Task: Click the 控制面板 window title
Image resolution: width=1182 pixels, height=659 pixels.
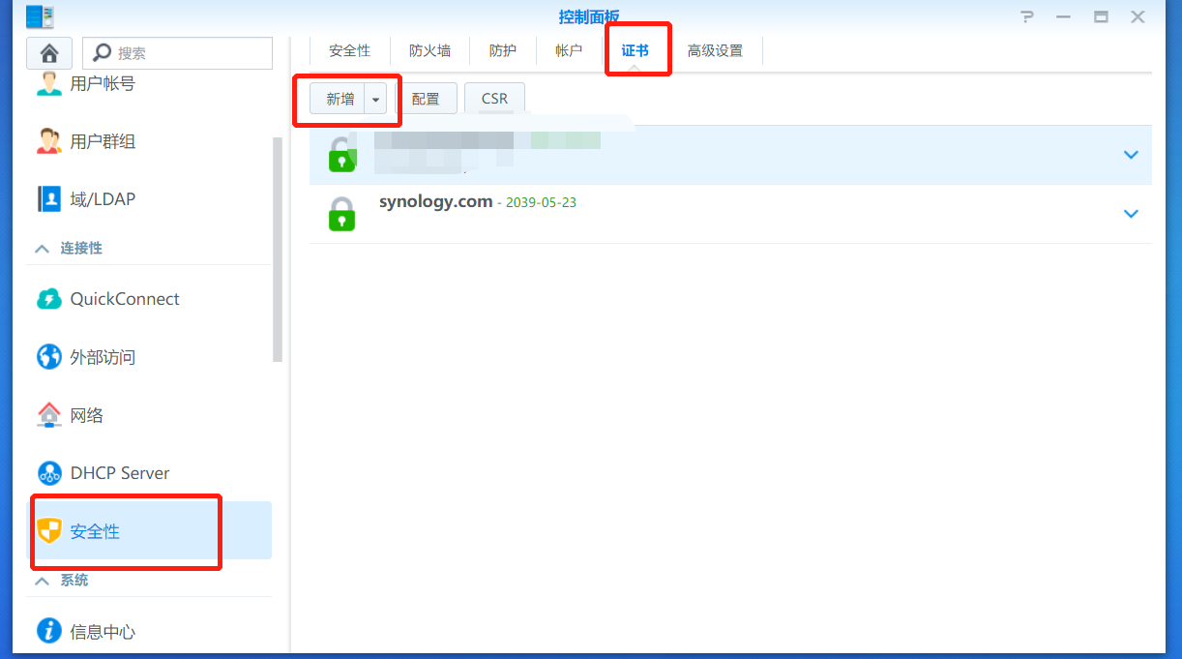Action: (589, 16)
